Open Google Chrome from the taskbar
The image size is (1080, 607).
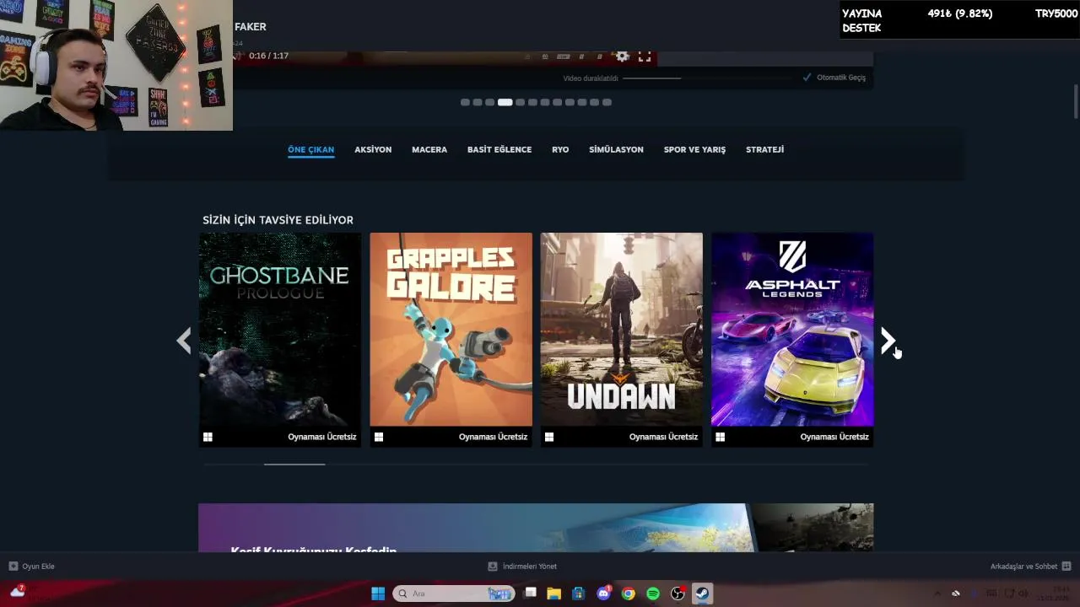coord(629,594)
